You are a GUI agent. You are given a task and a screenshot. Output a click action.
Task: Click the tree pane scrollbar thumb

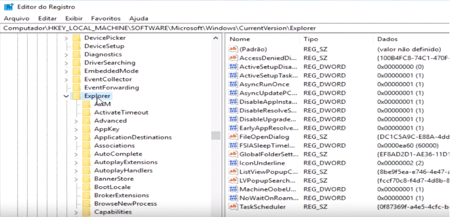216,135
